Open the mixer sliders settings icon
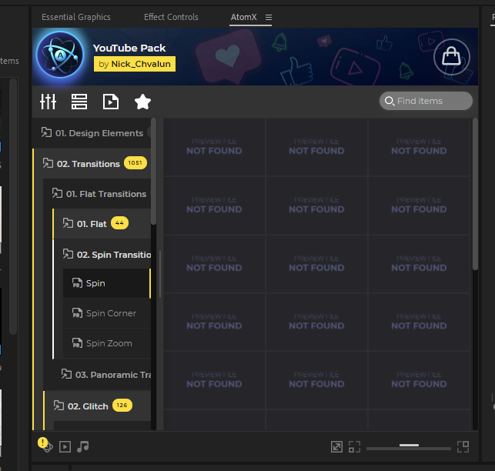This screenshot has height=471, width=495. tap(48, 102)
